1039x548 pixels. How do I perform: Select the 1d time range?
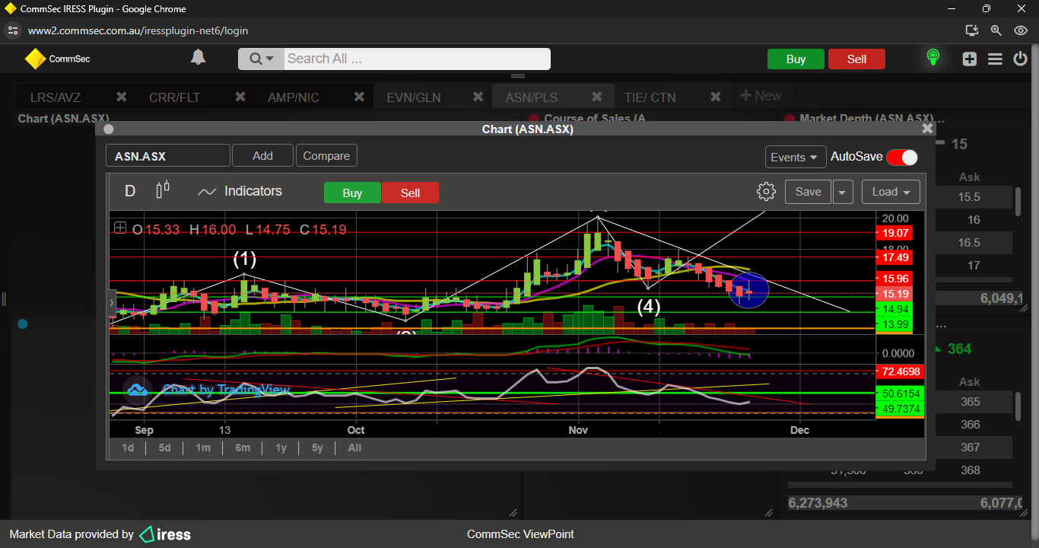(128, 448)
